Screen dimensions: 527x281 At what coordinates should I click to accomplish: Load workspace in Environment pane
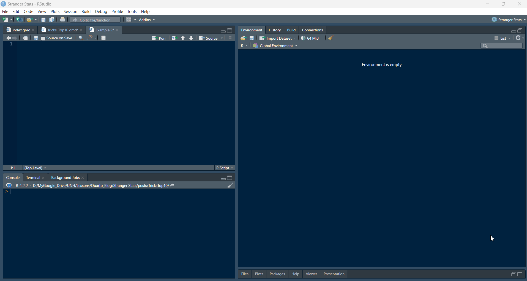[x=243, y=38]
